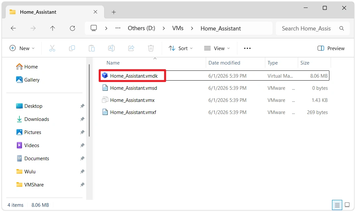Click the pin icon next to VMShare
Viewport: 356px width, 212px height.
tap(82, 184)
